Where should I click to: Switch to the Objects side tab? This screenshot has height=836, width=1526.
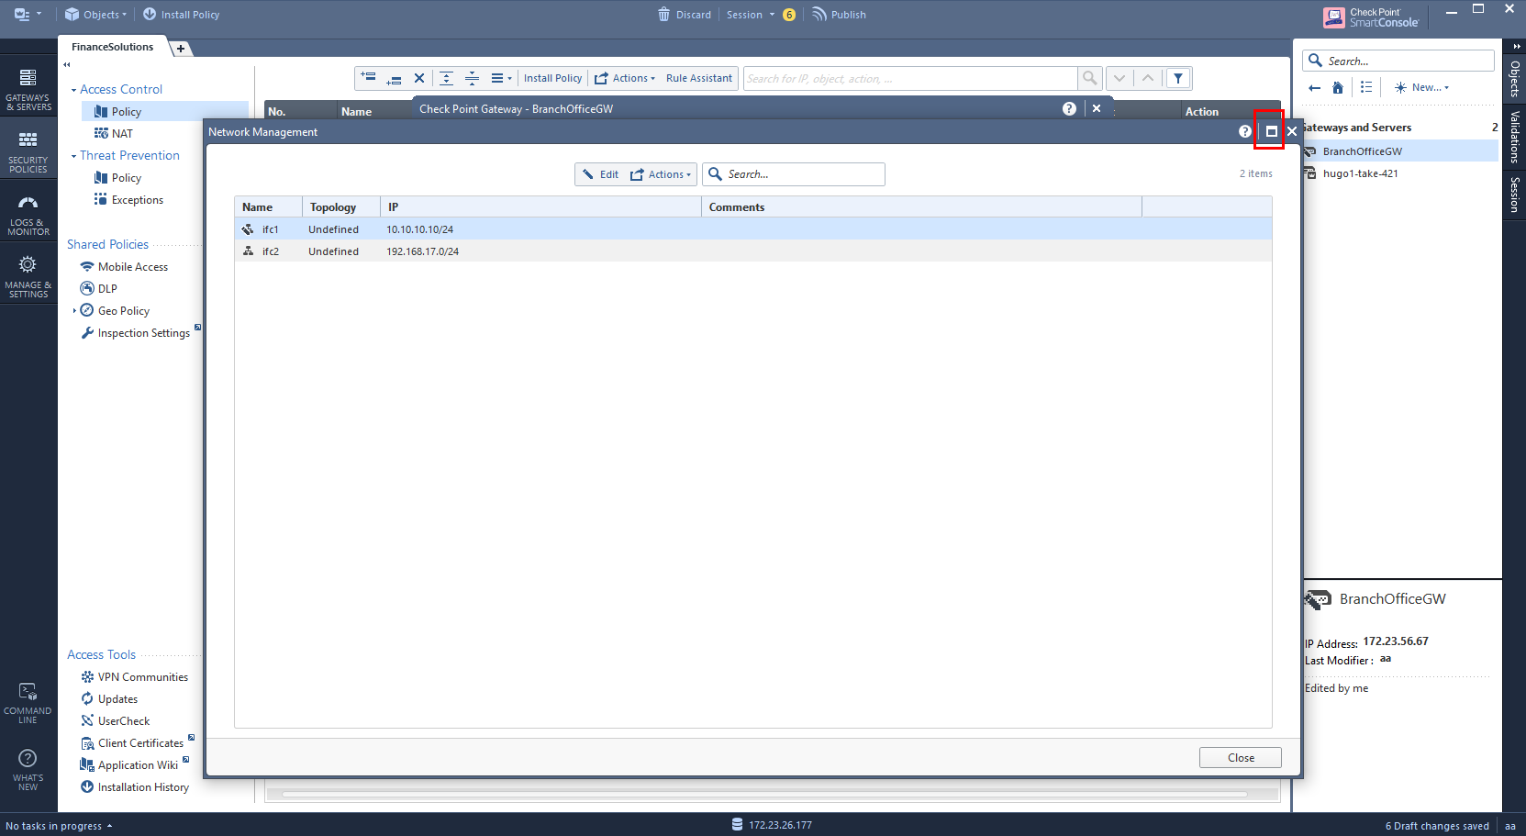click(1515, 79)
